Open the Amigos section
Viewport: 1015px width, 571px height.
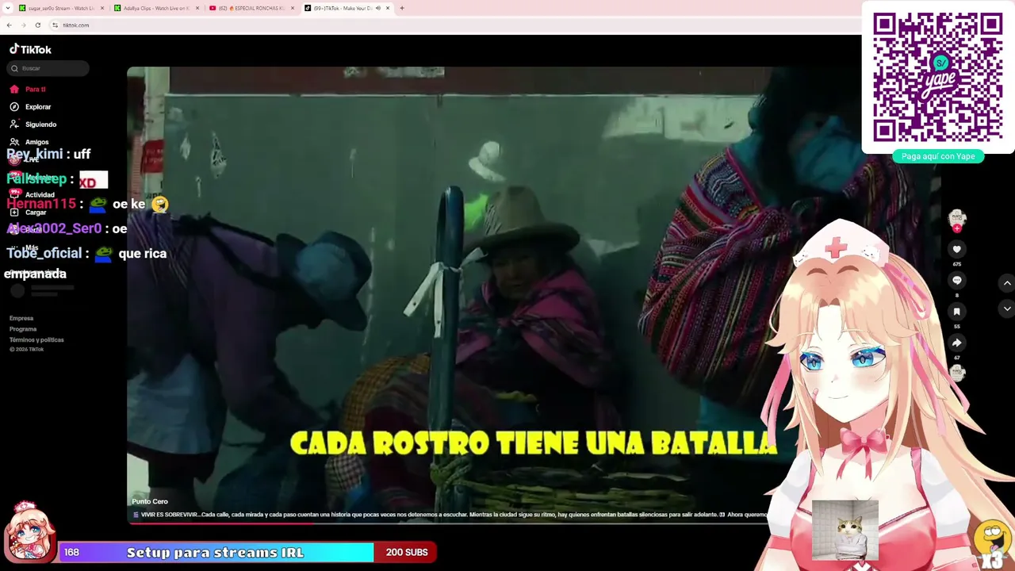pos(30,142)
